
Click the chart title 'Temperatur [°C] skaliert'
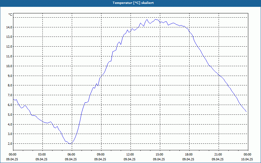[133, 3]
